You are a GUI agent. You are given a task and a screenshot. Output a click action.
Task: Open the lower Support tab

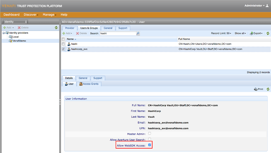98,78
